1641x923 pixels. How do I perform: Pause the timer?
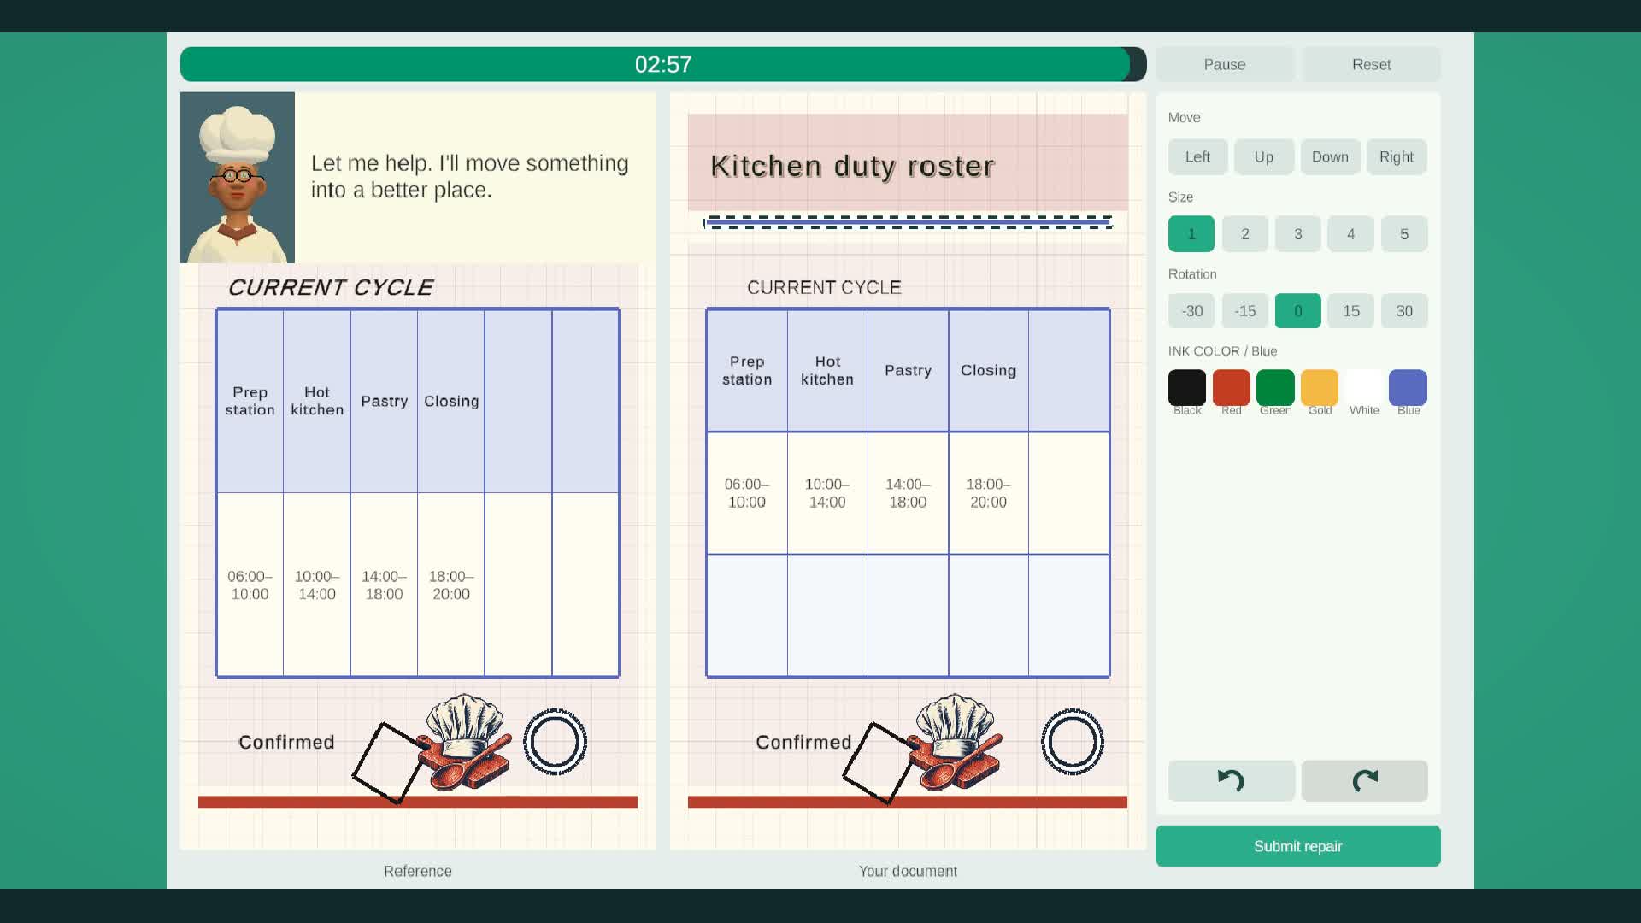[1225, 65]
